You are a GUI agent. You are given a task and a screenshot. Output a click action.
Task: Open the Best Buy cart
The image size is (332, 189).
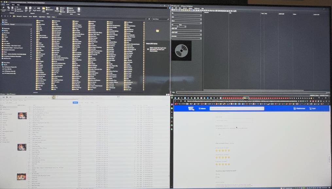(312, 109)
